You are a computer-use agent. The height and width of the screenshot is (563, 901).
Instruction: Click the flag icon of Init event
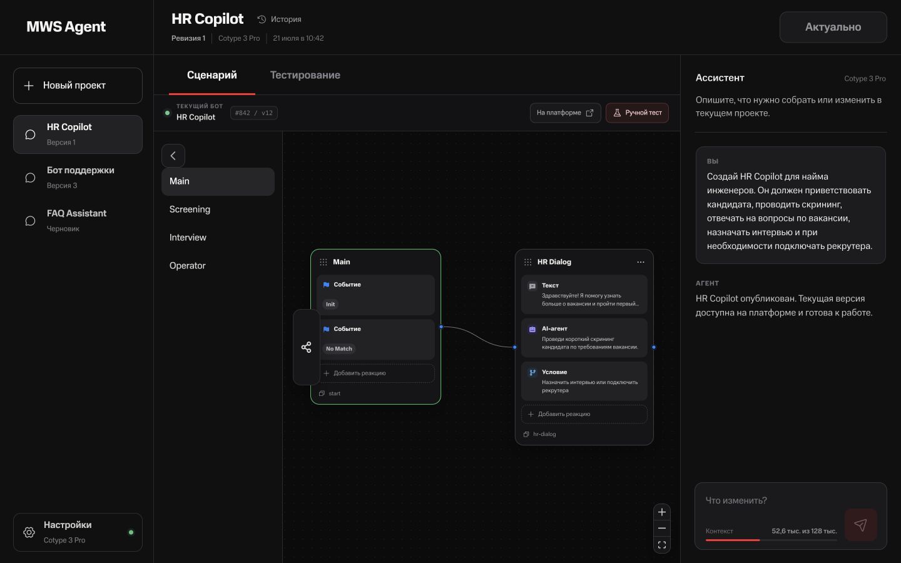326,285
